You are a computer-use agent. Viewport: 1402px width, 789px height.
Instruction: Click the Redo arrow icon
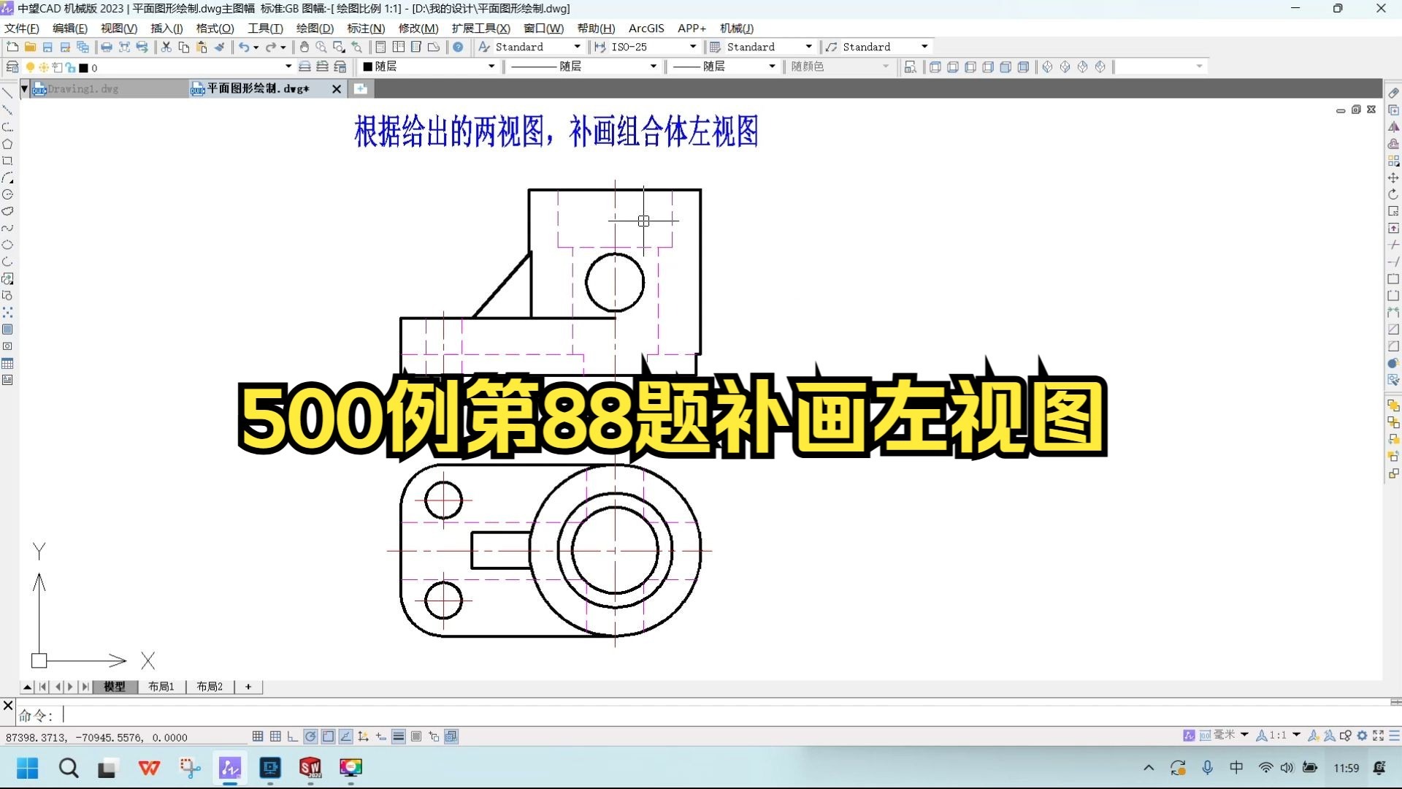[271, 47]
